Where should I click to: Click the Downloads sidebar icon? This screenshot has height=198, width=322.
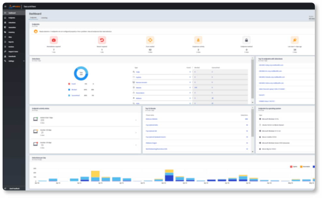click(x=5, y=56)
